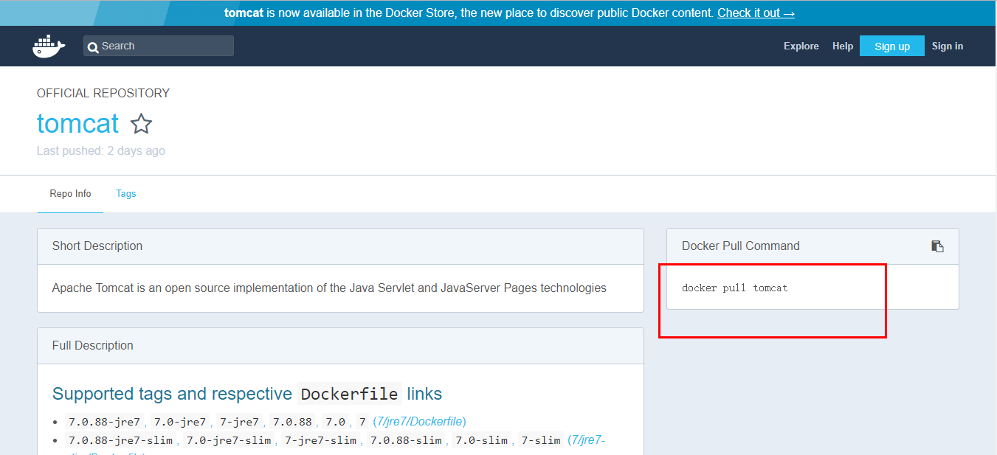Click the 7.0-jre7-slim tag

(x=229, y=440)
